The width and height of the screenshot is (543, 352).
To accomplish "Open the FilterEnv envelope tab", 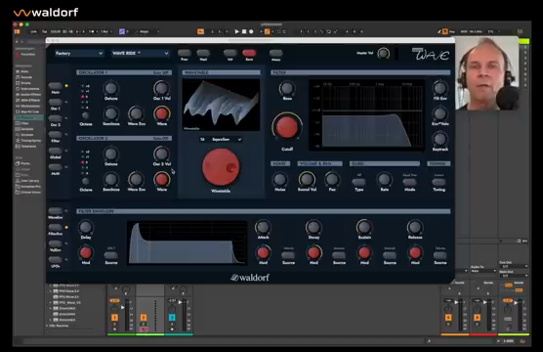I will [56, 227].
